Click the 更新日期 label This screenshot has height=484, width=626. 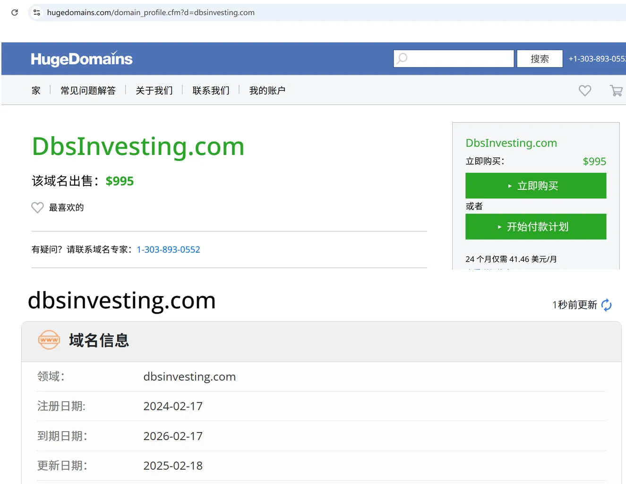coord(62,466)
